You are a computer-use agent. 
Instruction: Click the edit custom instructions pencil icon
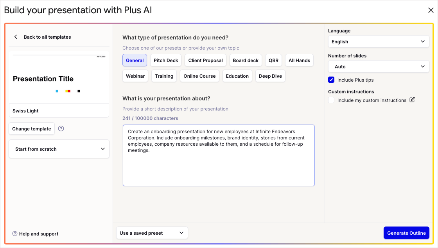pyautogui.click(x=412, y=100)
